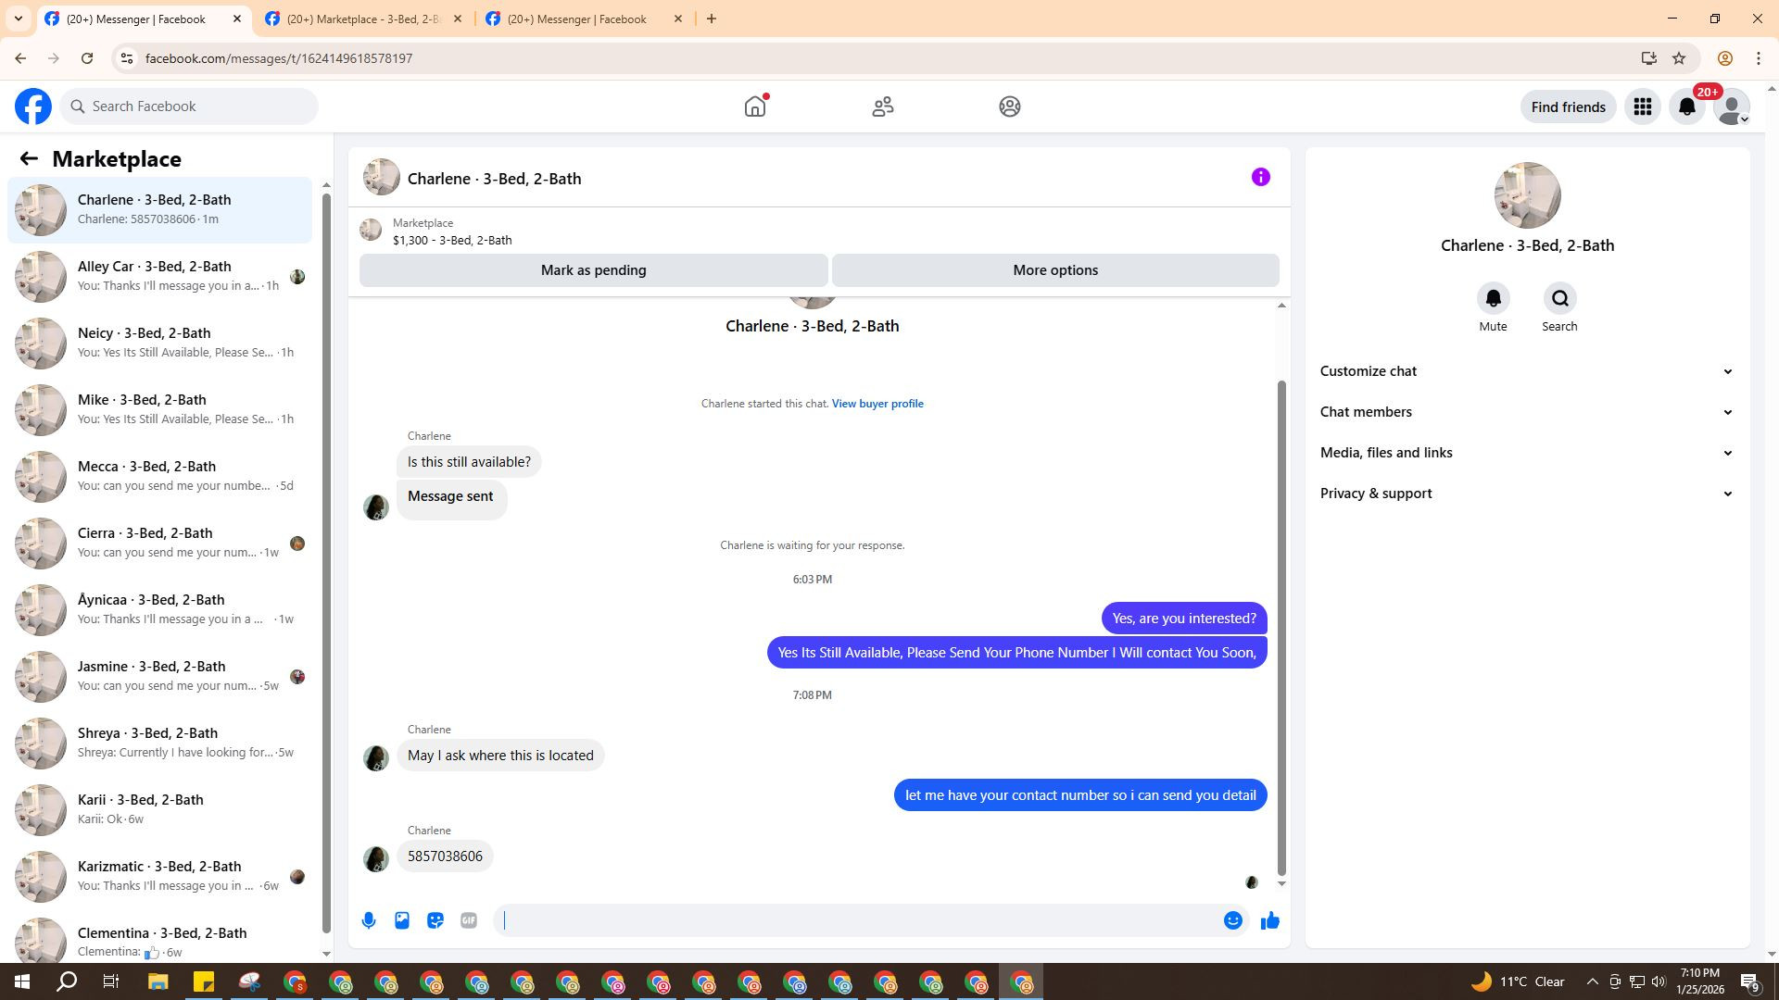The height and width of the screenshot is (1000, 1779).
Task: Open the Mecca conversation
Action: click(x=159, y=476)
